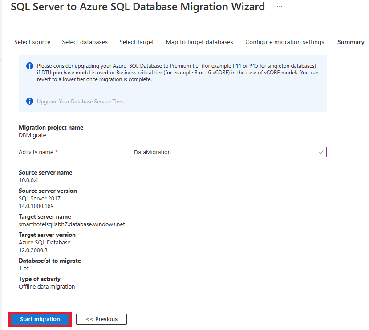The image size is (369, 330).
Task: Click the Source server version heading
Action: point(48,191)
